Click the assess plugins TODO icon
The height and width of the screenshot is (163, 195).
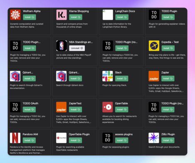(x=108, y=138)
